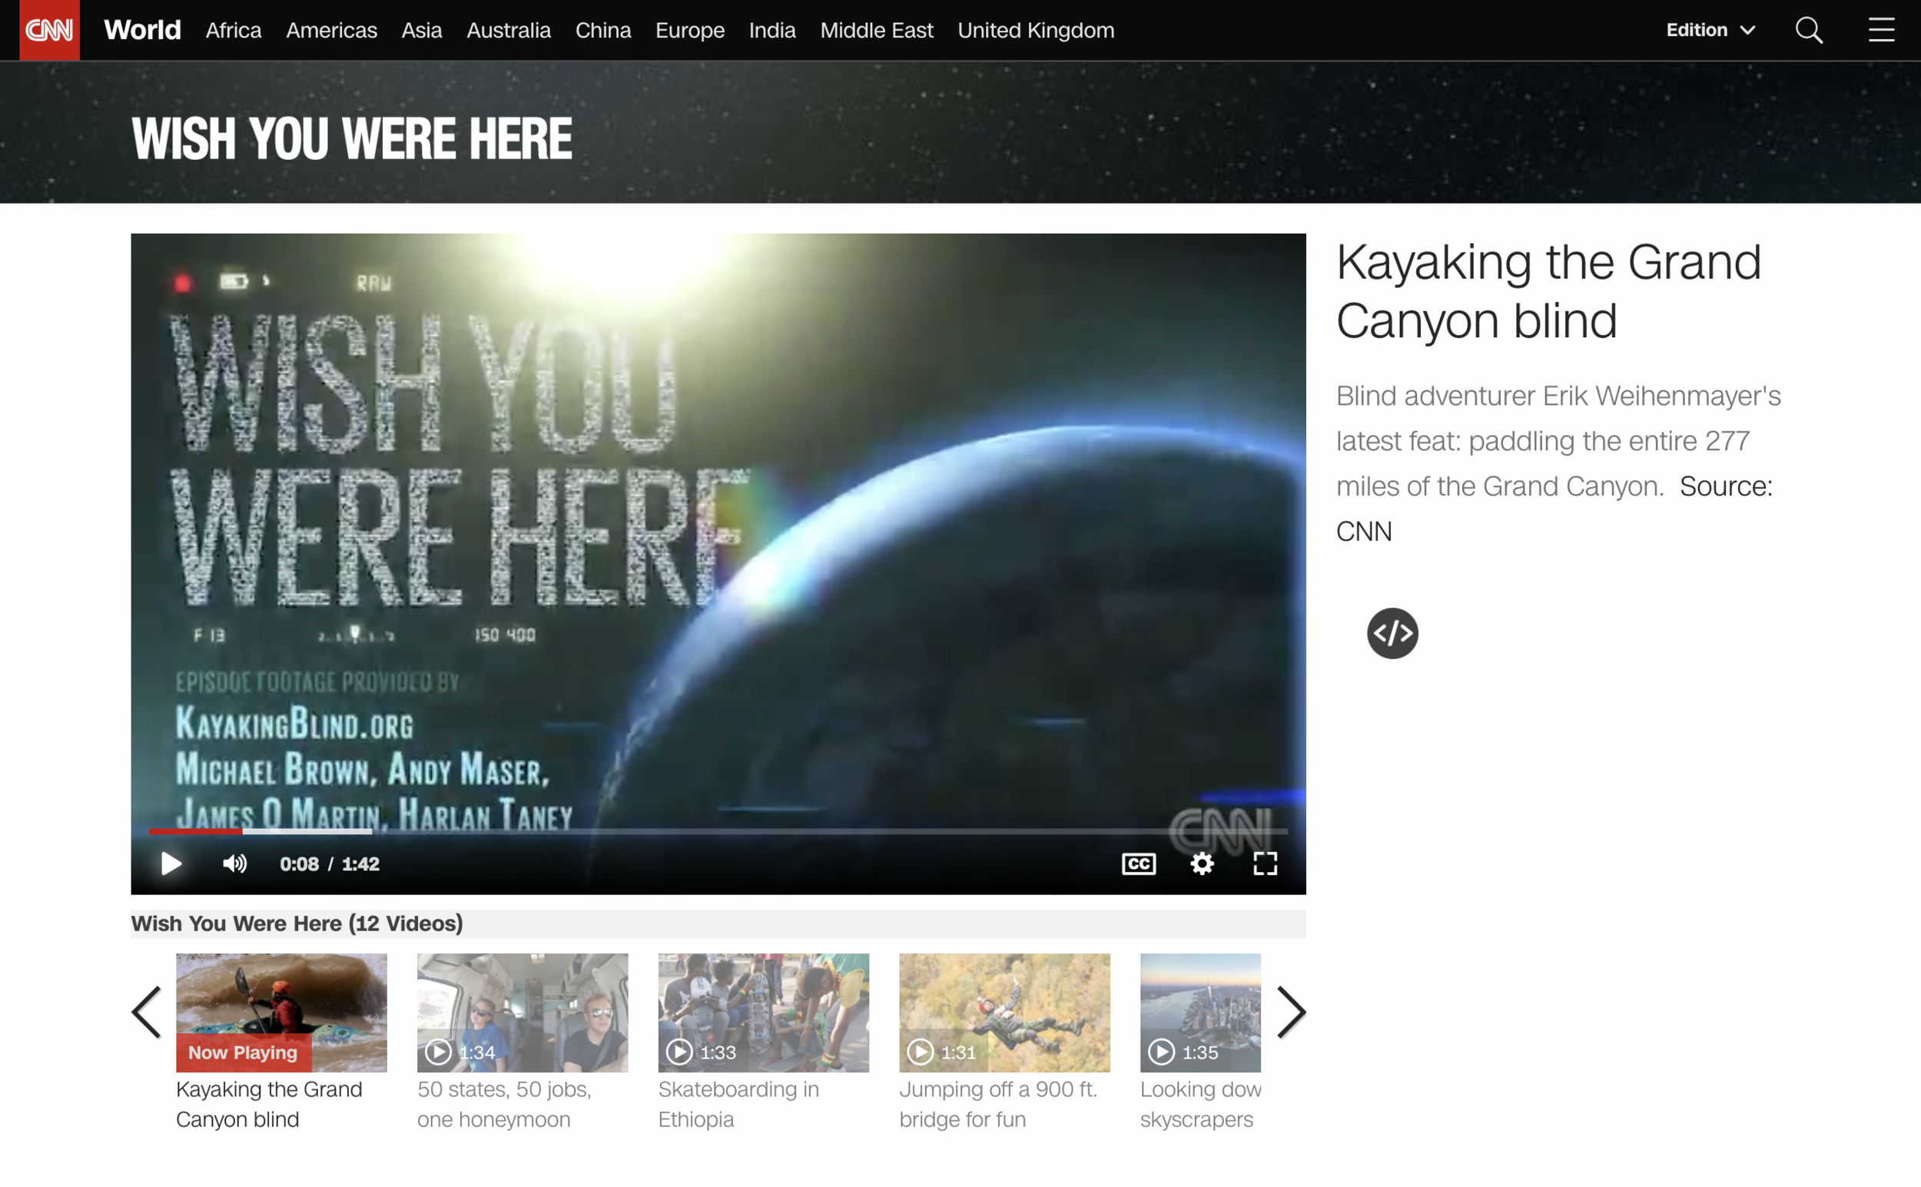Open the Australia section
The image size is (1921, 1187).
point(509,30)
